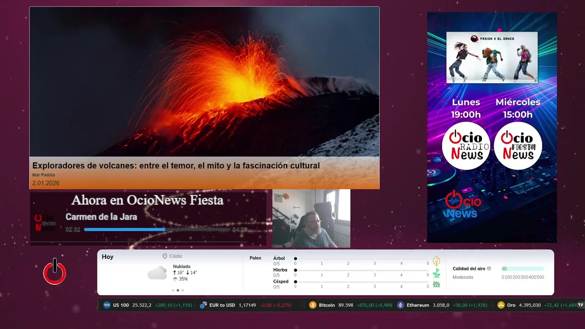This screenshot has height=329, width=585.
Task: Click the Oro gold icon
Action: coord(501,305)
